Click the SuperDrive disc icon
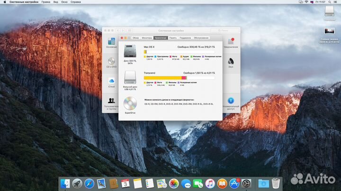341x191 pixels. [130, 103]
